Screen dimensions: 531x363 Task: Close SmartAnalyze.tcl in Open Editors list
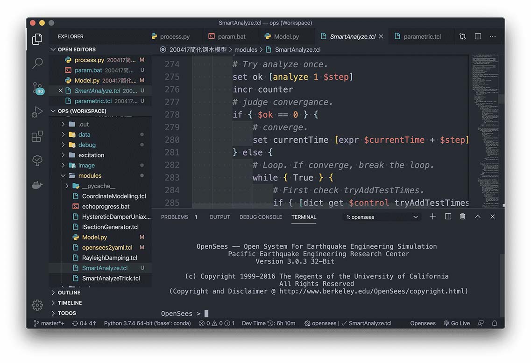click(61, 91)
